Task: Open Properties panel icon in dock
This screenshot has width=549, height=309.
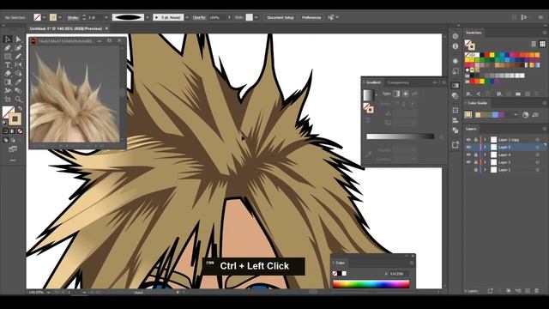Action: (x=455, y=36)
